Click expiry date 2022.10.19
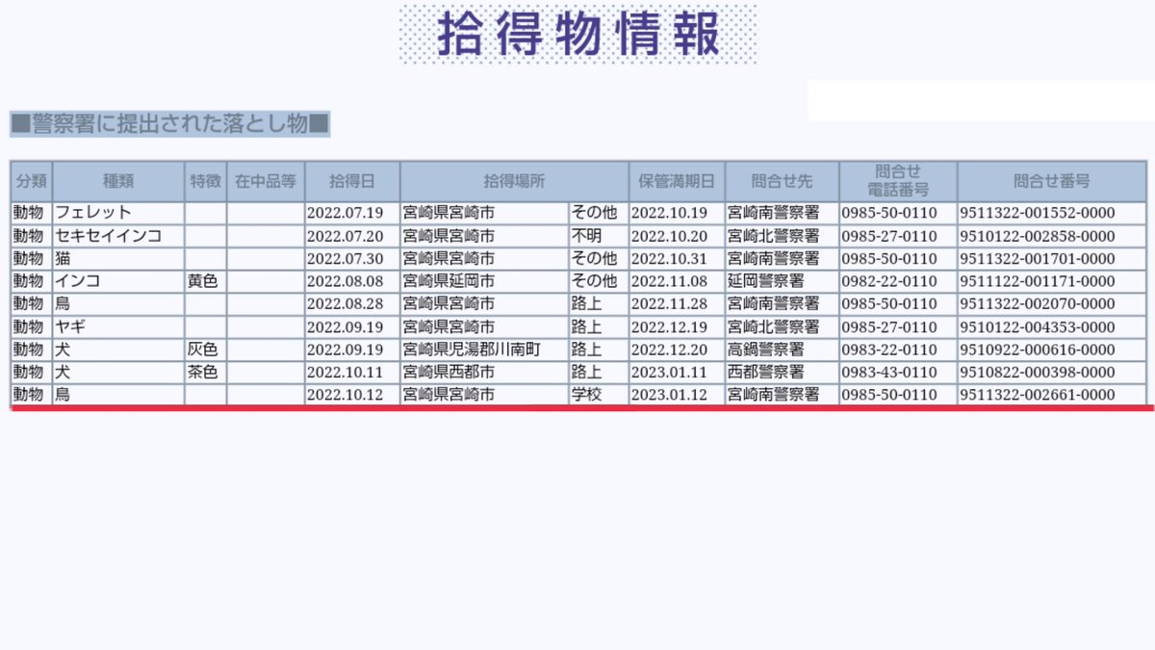 pyautogui.click(x=677, y=213)
